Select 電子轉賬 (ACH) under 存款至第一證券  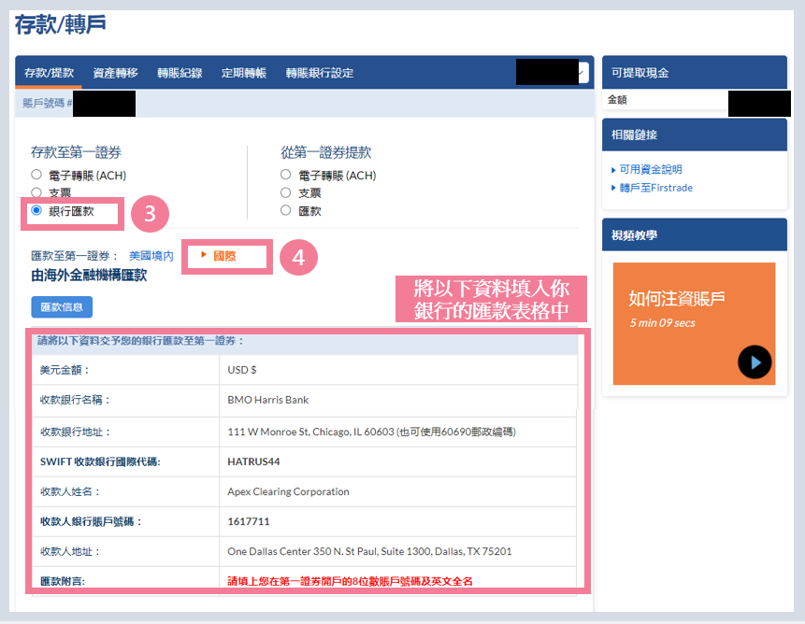[36, 175]
